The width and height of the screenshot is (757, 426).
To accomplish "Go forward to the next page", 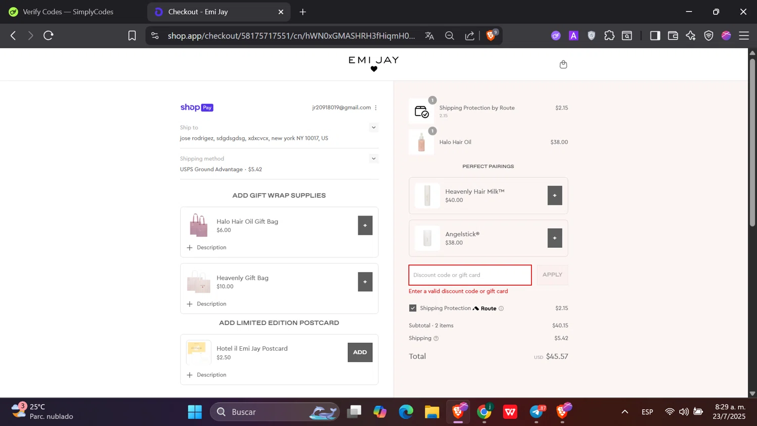I will tap(30, 35).
